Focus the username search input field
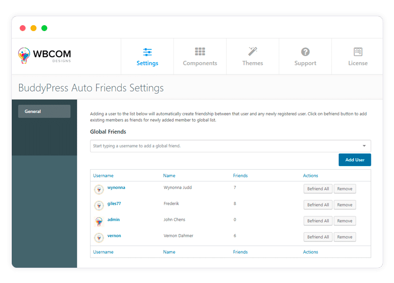Screen dimensions: 394x283 [x=230, y=146]
